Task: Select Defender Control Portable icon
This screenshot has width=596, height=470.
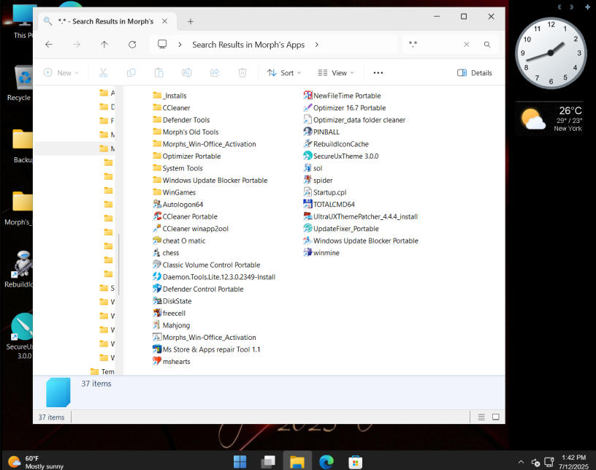Action: tap(157, 289)
